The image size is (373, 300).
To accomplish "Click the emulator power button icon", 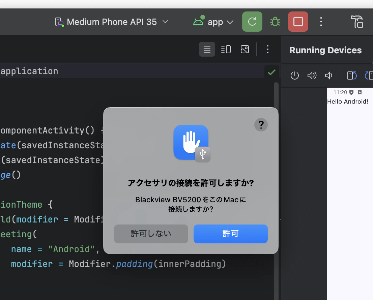I will [x=294, y=76].
